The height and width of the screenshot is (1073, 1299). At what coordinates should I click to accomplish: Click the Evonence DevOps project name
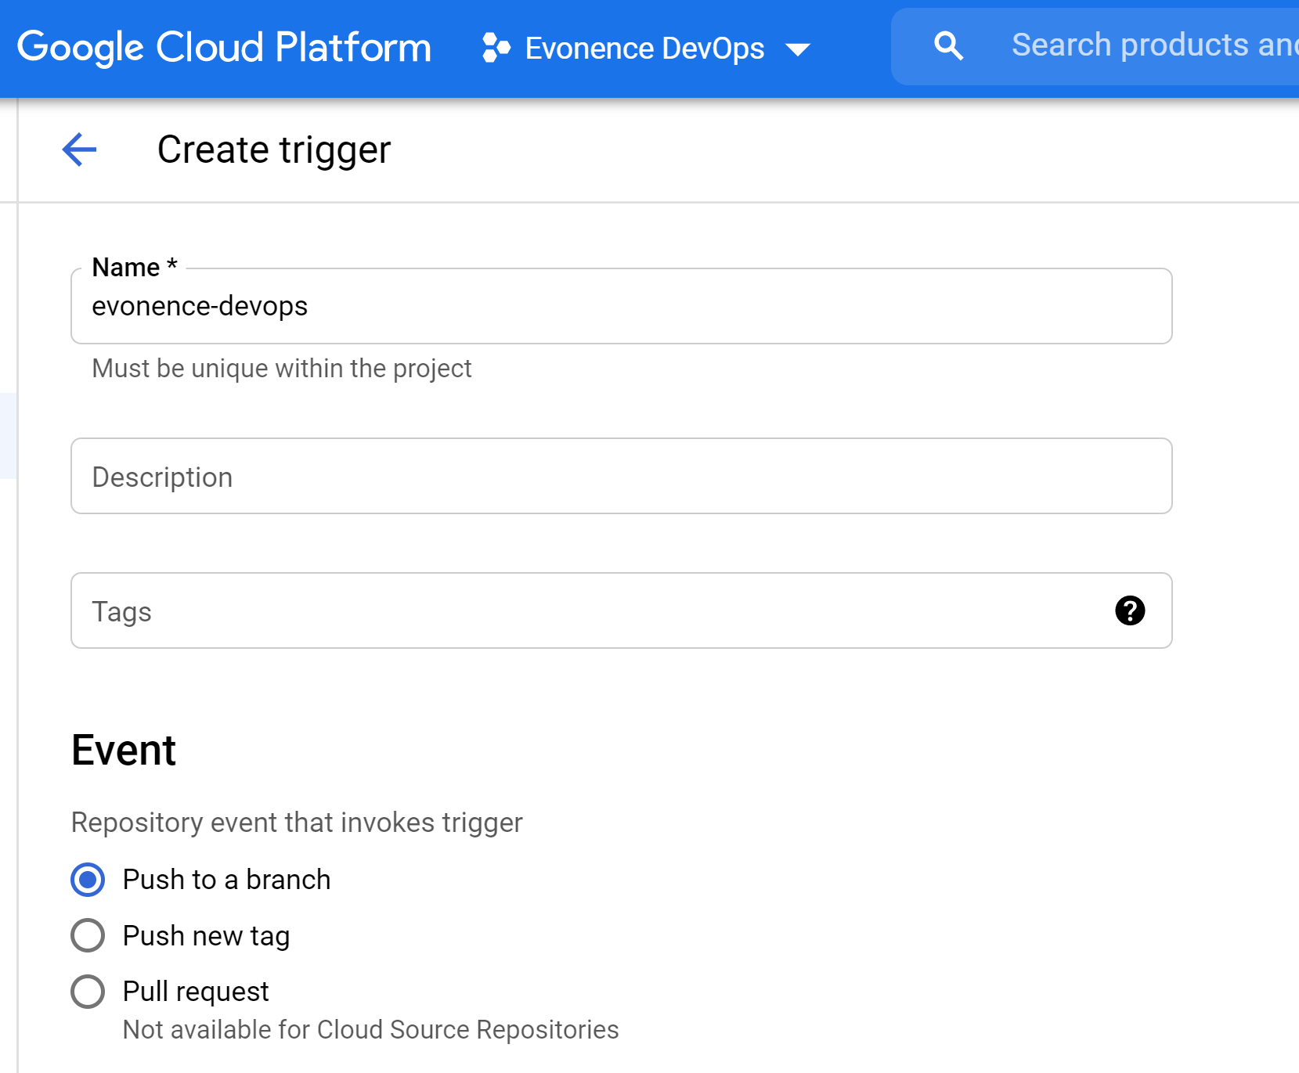pyautogui.click(x=644, y=49)
